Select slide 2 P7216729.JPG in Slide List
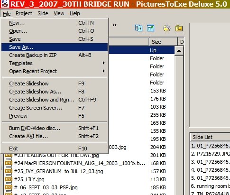This screenshot has height=195, width=230. (210, 154)
